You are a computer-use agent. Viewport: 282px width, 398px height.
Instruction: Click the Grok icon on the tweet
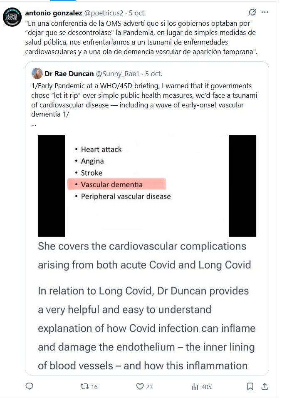point(252,12)
